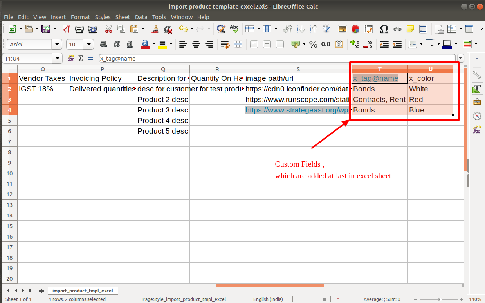Insert an image
The image size is (485, 303).
tap(343, 29)
